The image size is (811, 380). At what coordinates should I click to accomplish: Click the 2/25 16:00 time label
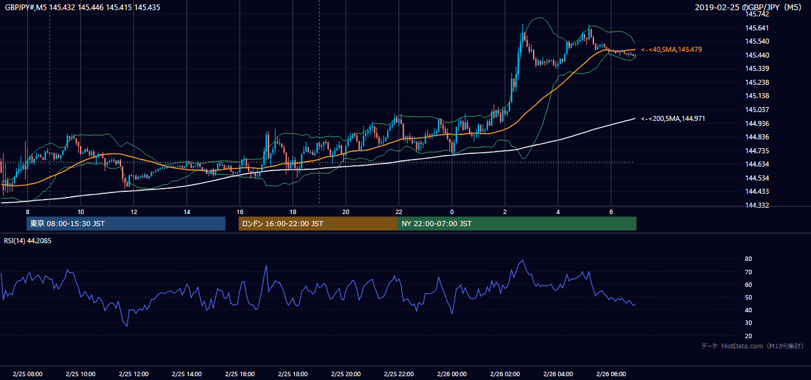(240, 374)
